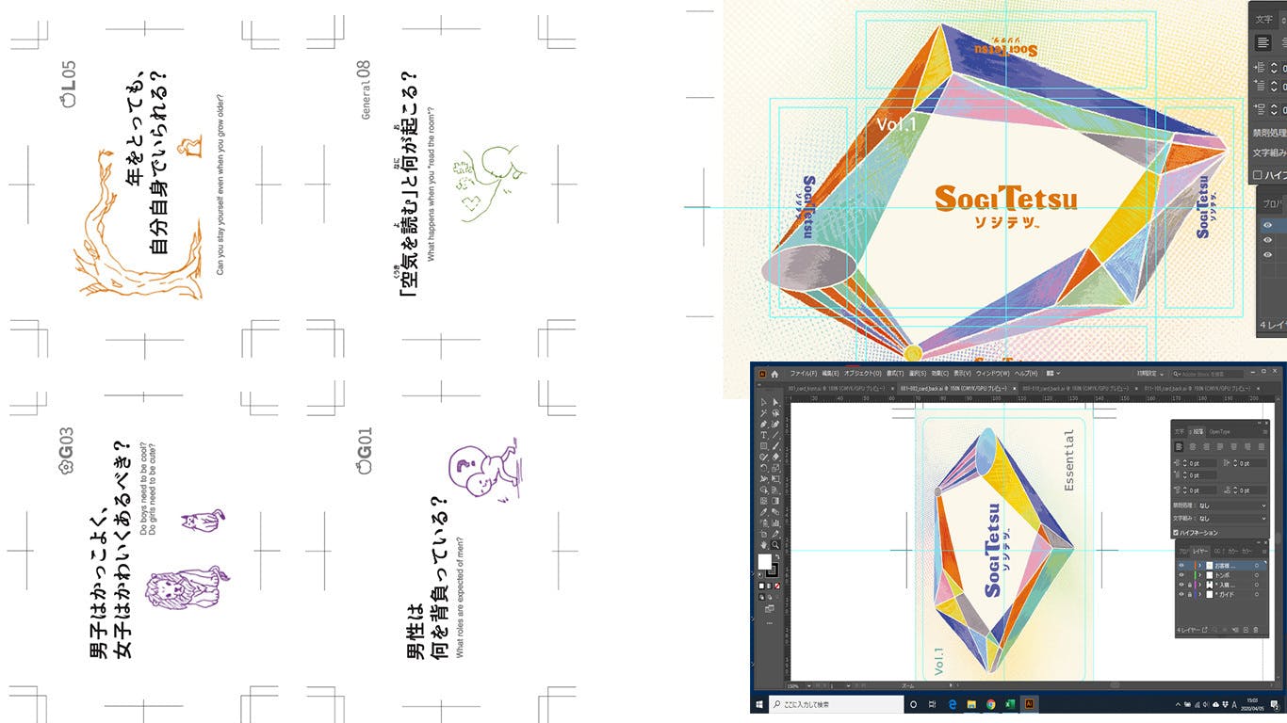Click the Illustrator Home icon
This screenshot has width=1287, height=723.
(774, 374)
